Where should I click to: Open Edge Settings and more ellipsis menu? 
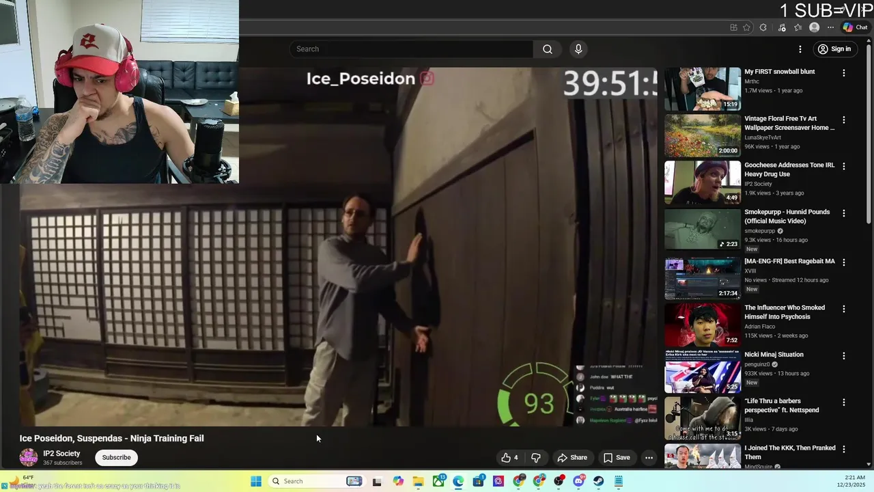[830, 27]
